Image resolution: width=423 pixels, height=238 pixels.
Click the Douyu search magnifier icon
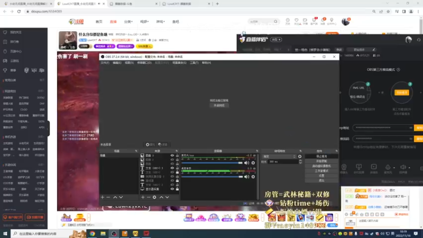[275, 22]
